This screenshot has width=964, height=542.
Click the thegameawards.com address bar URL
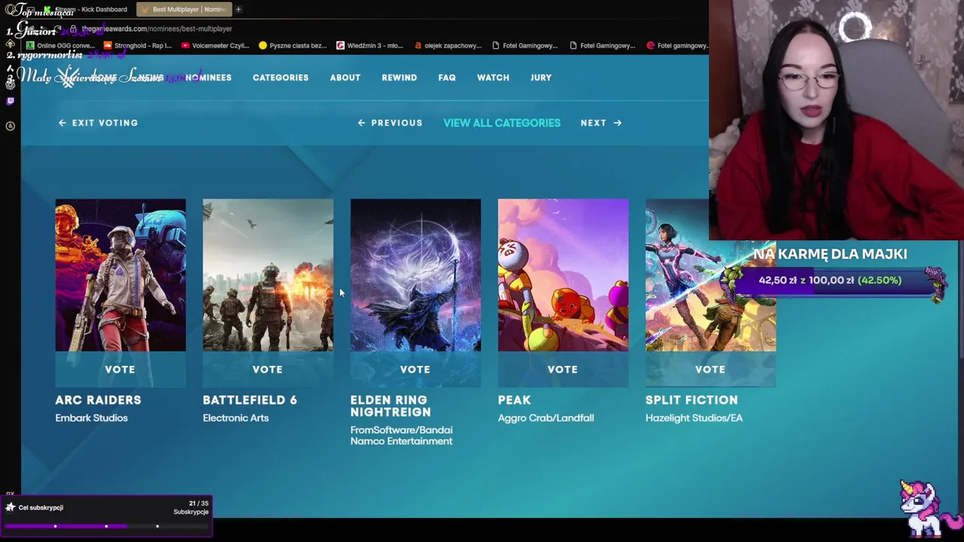157,29
